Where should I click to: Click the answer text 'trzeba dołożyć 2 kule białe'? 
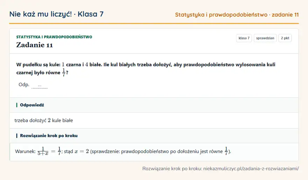[x=44, y=120]
